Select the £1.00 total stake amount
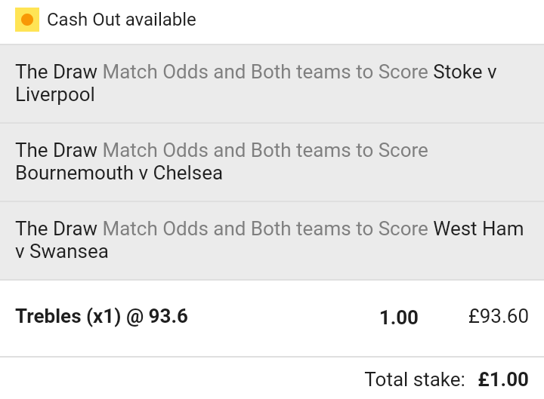Viewport: 544px width, 399px height. [503, 379]
